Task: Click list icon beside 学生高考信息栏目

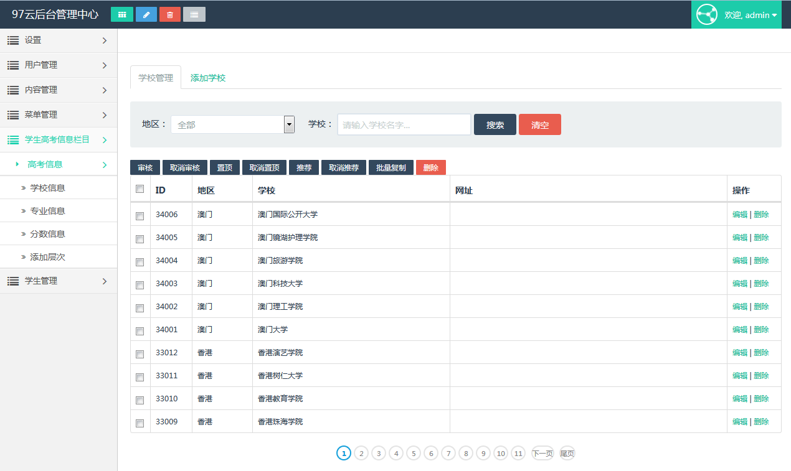Action: pos(13,140)
